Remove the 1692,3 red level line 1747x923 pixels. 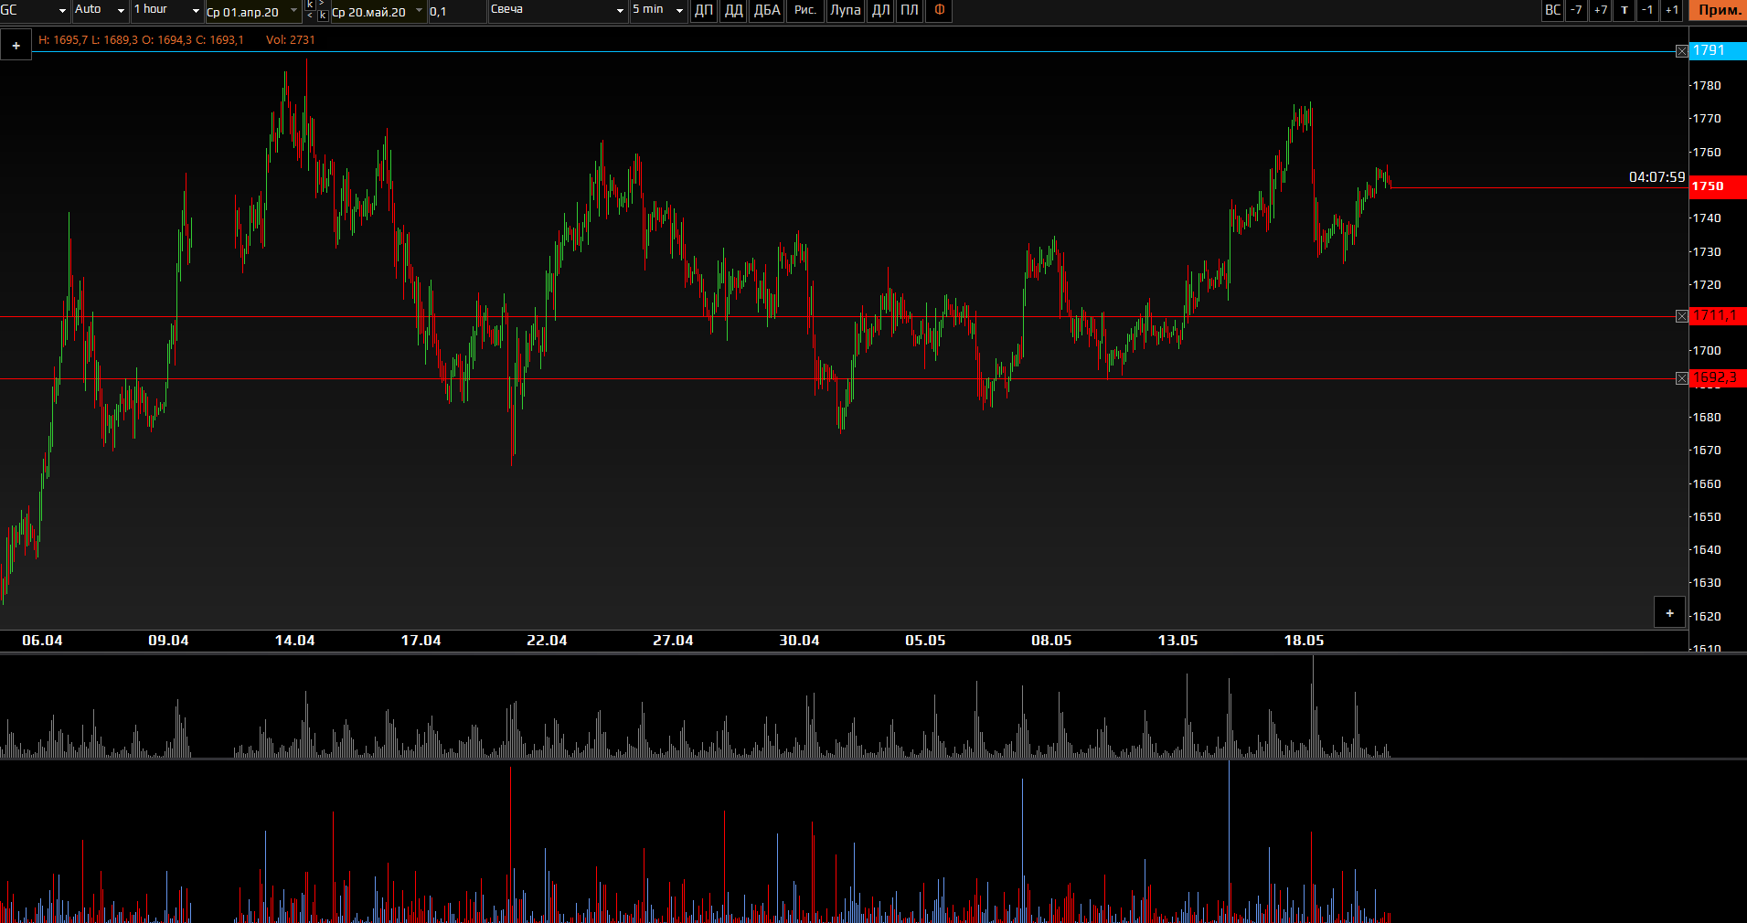coord(1681,378)
